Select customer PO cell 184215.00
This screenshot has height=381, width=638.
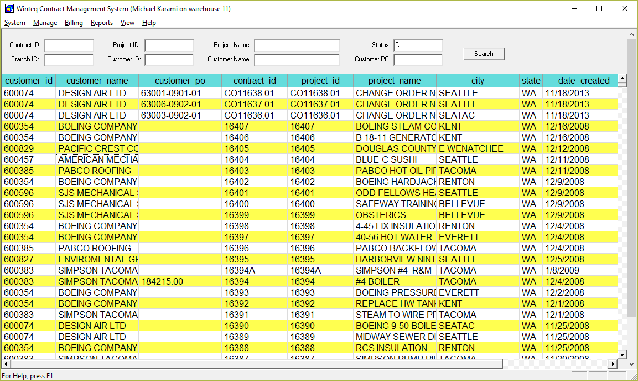[x=180, y=281]
